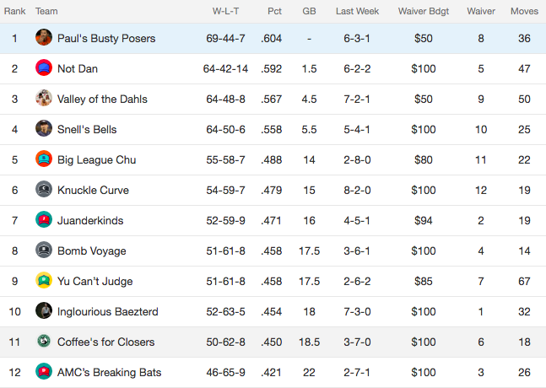Click Coffee's for Closers logo icon
The width and height of the screenshot is (546, 388).
pos(44,341)
